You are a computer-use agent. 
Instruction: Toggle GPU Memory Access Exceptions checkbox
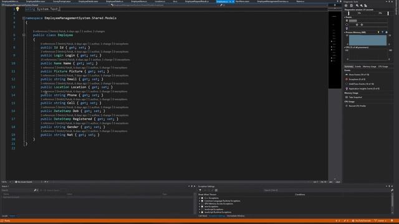(202, 203)
